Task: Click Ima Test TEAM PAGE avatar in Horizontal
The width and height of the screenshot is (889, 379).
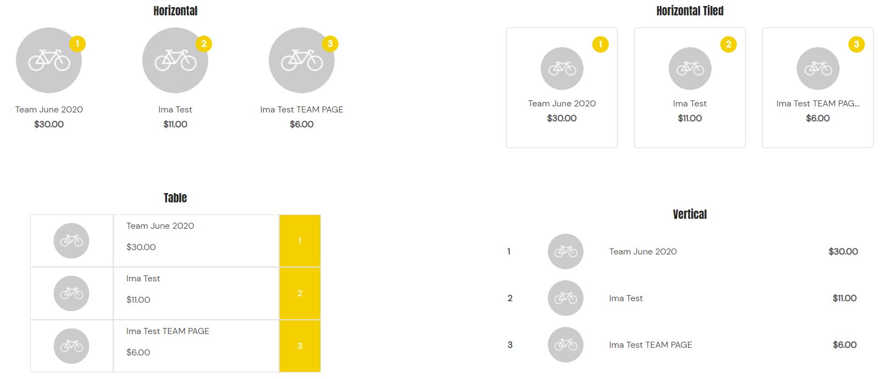Action: [302, 60]
